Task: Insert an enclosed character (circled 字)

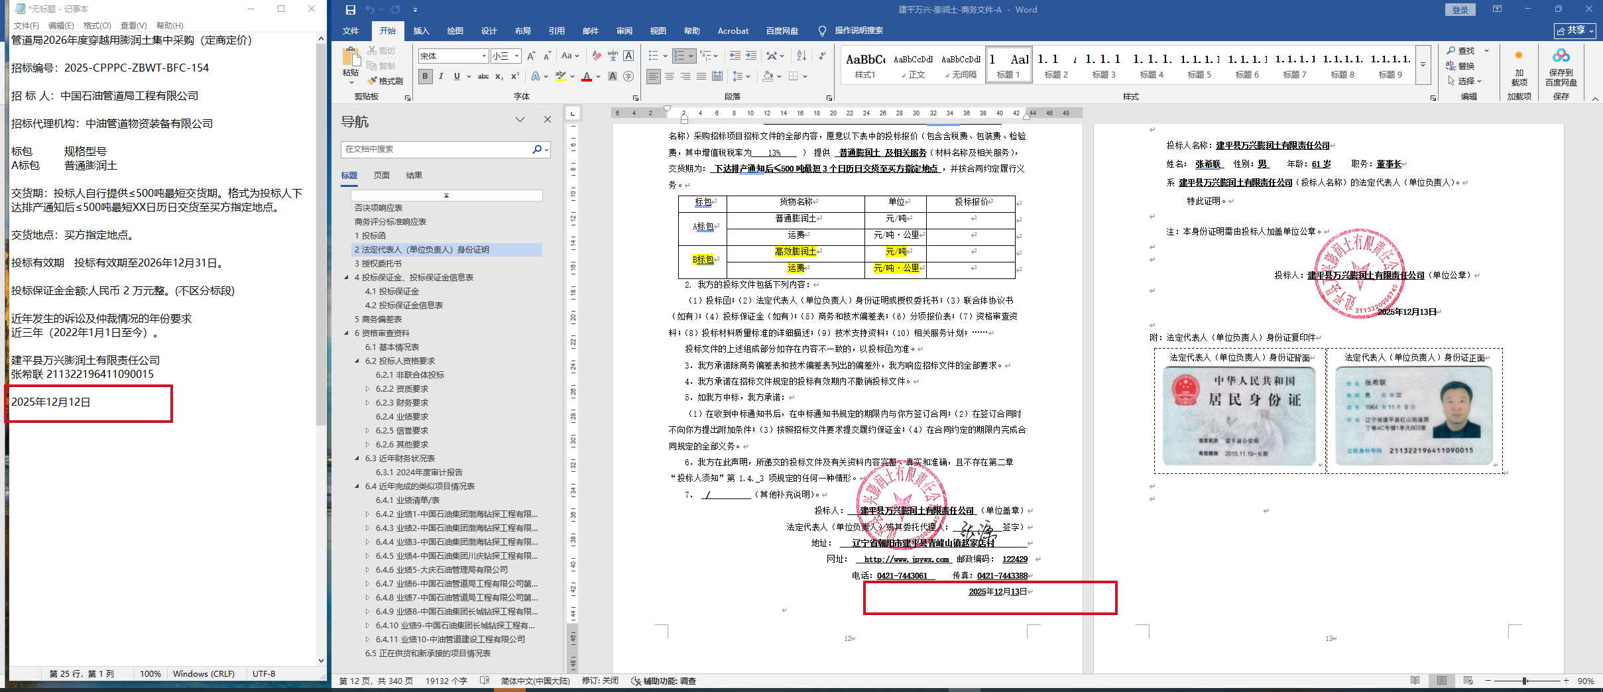Action: point(628,77)
